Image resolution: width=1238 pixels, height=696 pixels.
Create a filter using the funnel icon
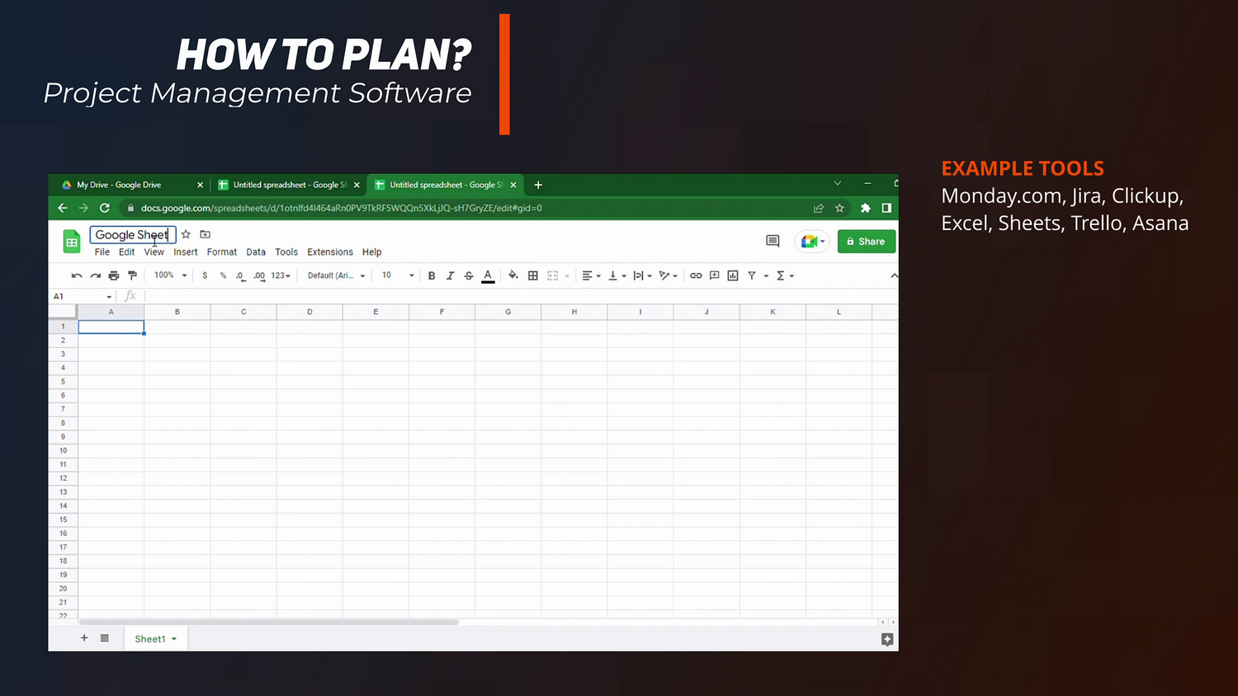752,275
